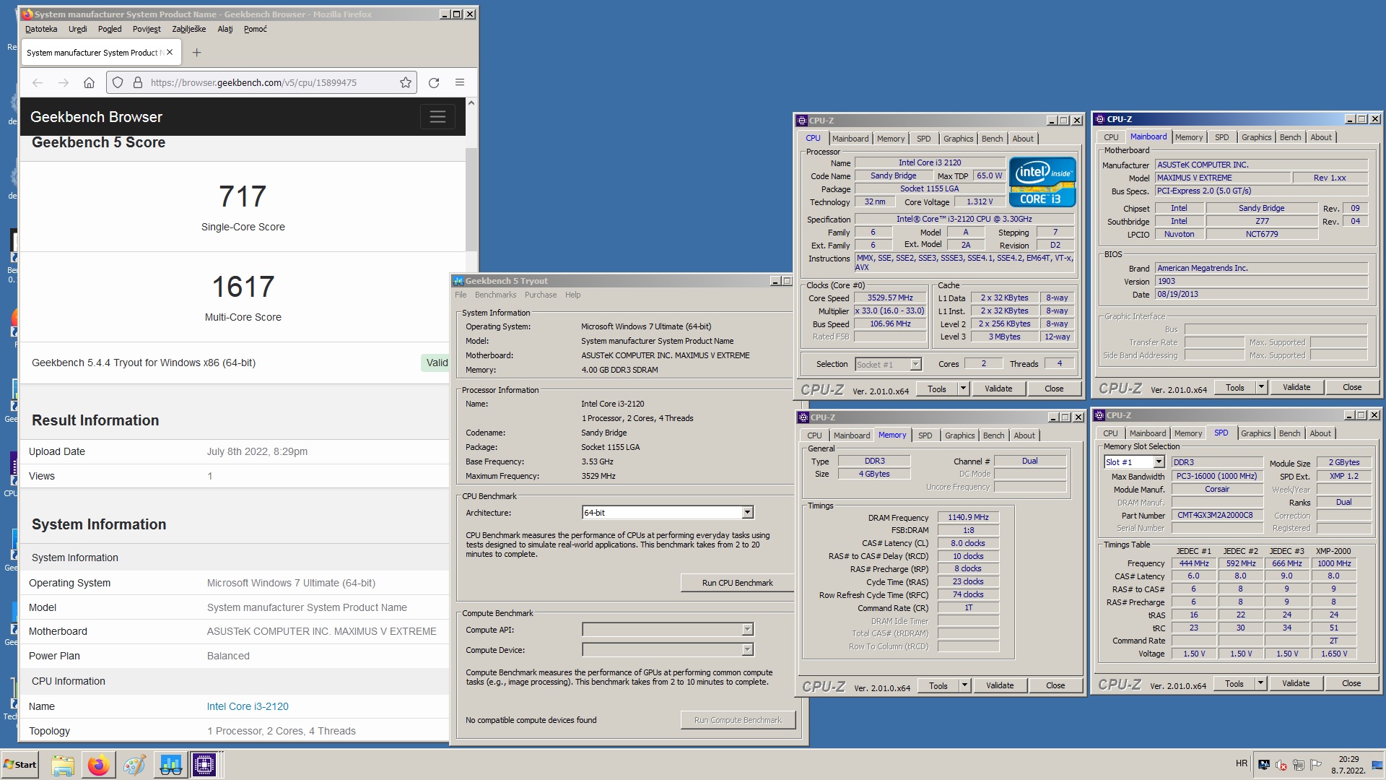Open Slot #1 memory slot dropdown
The height and width of the screenshot is (780, 1386).
coord(1159,462)
